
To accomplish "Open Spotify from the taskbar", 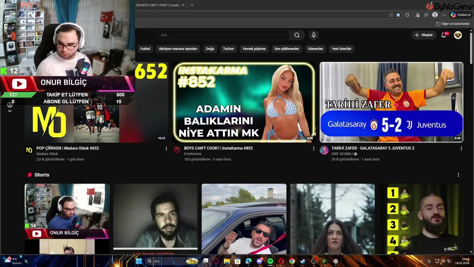I will pyautogui.click(x=270, y=261).
